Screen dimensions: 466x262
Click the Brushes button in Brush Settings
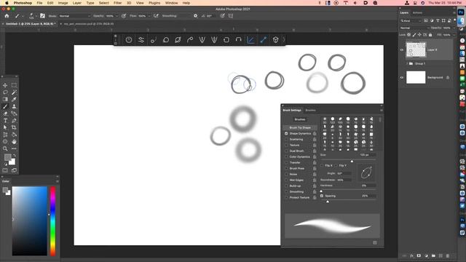pos(299,119)
